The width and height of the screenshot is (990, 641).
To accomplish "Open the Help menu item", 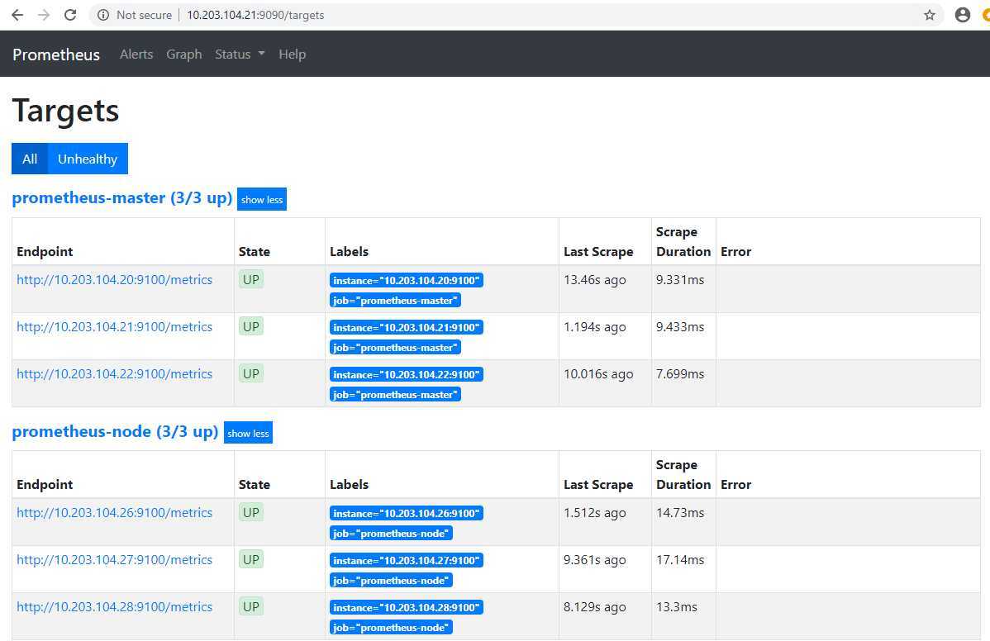I will 293,55.
